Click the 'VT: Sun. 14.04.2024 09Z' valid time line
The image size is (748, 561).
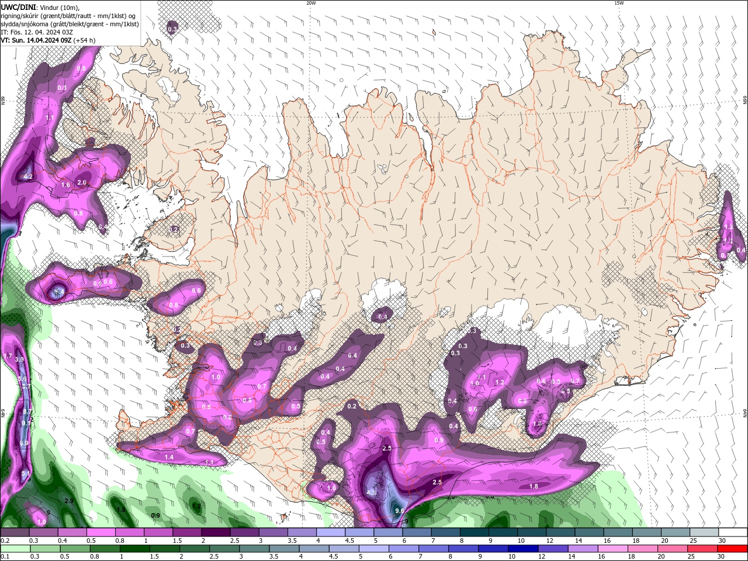click(36, 40)
